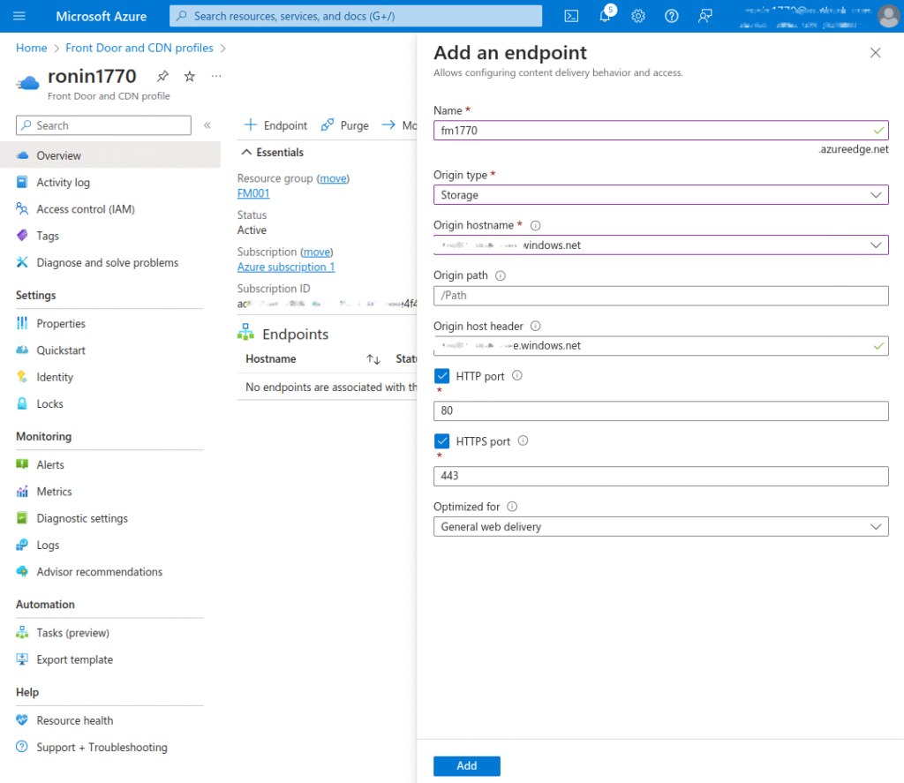Pin ronin1770 profile to dashboard

pyautogui.click(x=162, y=76)
